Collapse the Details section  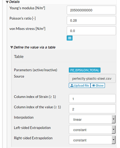click(x=7, y=2)
